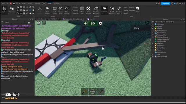Click the Output filter input field

click(15, 22)
